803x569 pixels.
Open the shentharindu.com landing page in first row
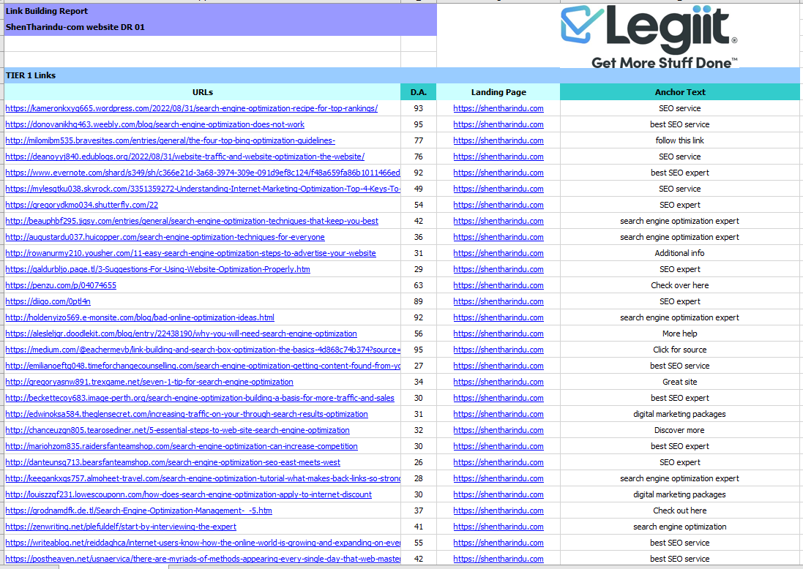(x=498, y=108)
